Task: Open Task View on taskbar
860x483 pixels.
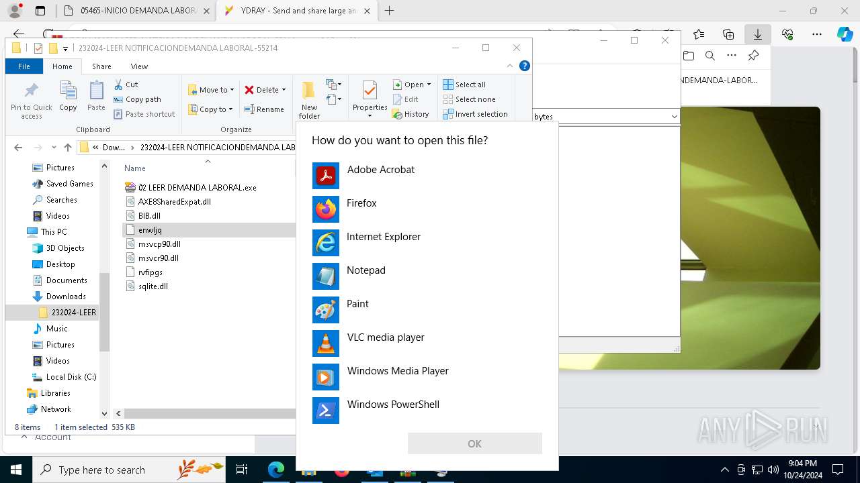Action: pyautogui.click(x=242, y=470)
